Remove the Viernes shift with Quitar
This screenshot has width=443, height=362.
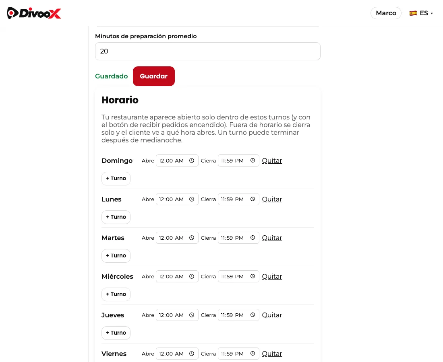click(x=272, y=354)
